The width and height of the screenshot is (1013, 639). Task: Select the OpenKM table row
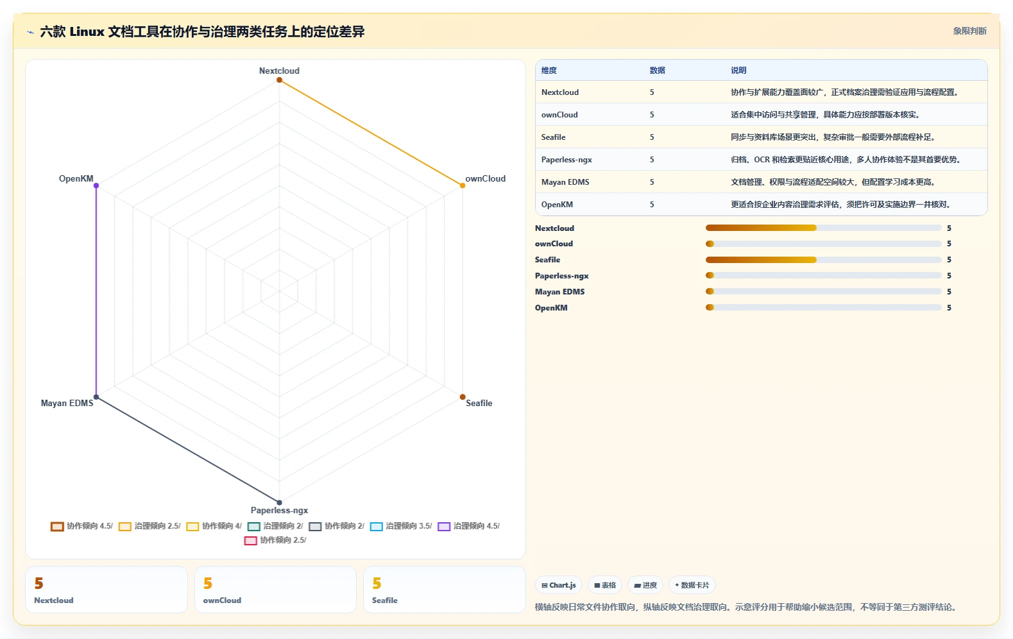coord(761,204)
